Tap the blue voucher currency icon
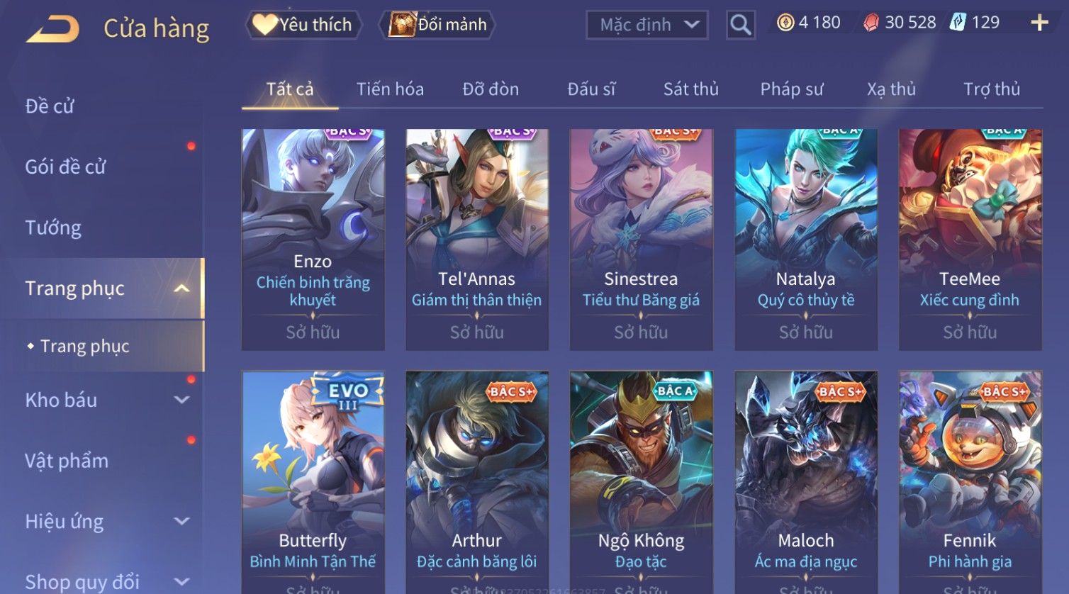 [958, 23]
